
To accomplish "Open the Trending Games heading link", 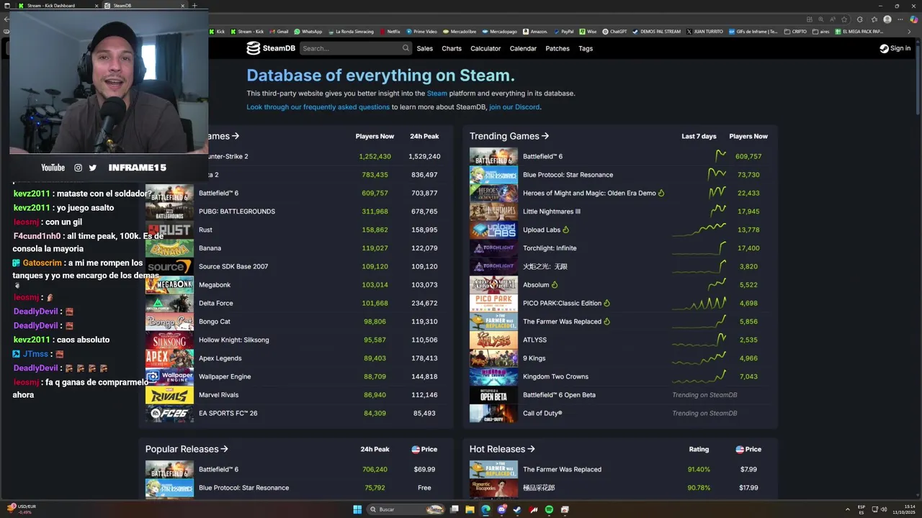I will [x=509, y=136].
